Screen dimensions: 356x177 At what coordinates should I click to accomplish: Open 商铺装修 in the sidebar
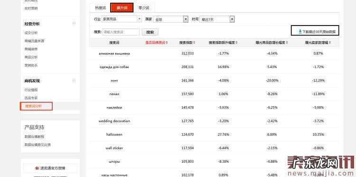31,49
